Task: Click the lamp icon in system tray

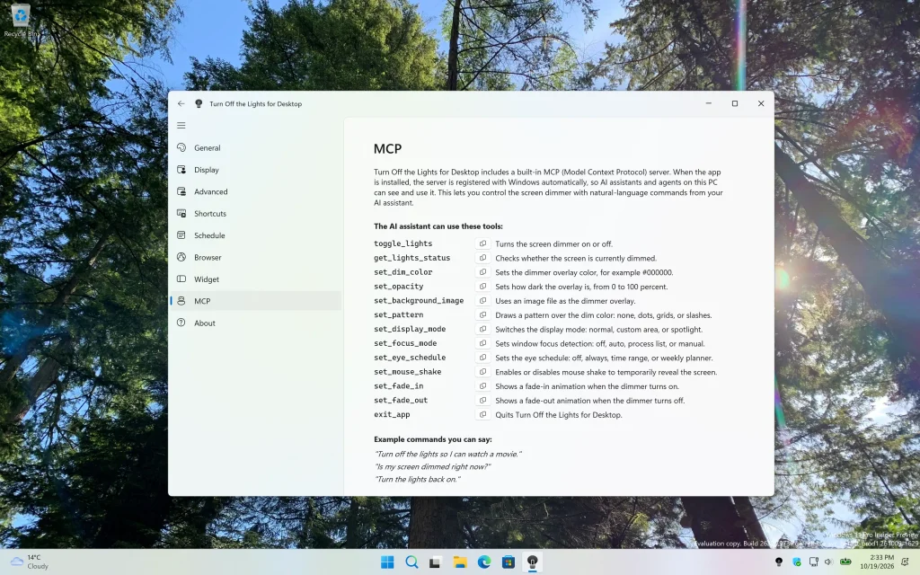Action: point(779,562)
